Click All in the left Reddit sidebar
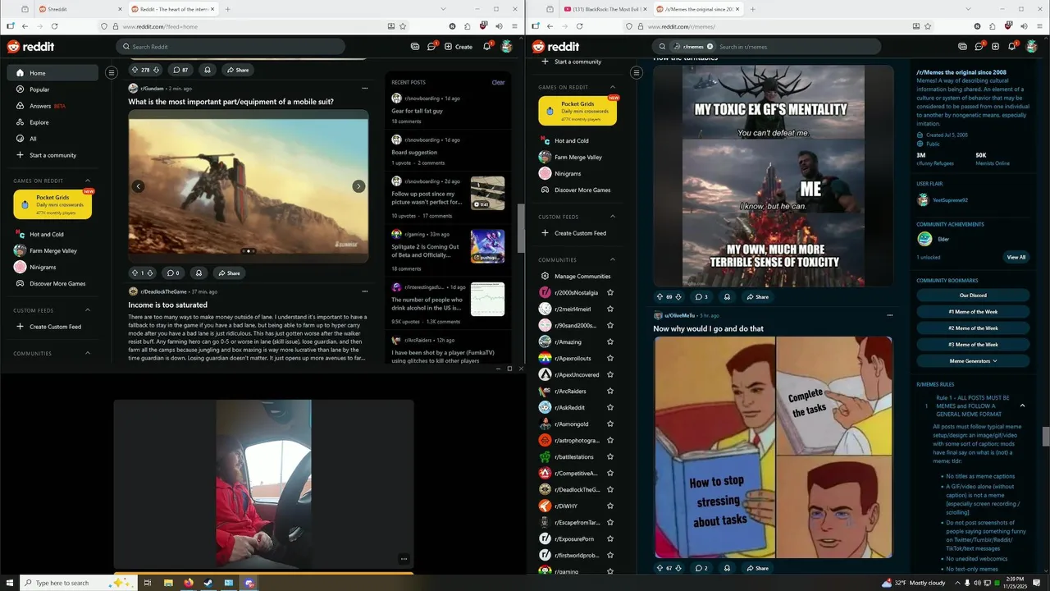This screenshot has height=591, width=1050. point(52,139)
